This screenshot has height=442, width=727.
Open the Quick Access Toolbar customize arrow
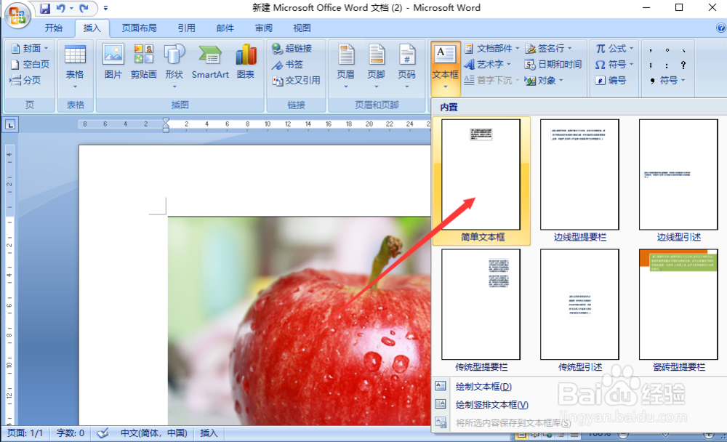(x=105, y=8)
